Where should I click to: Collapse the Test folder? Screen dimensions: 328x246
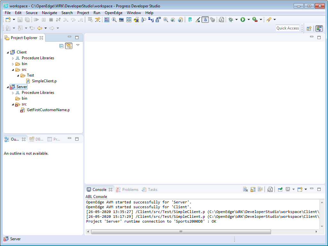click(18, 76)
